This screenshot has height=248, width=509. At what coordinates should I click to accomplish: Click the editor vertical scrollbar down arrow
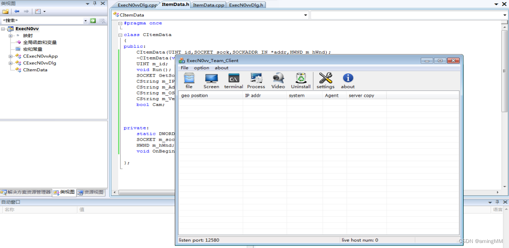point(505,187)
